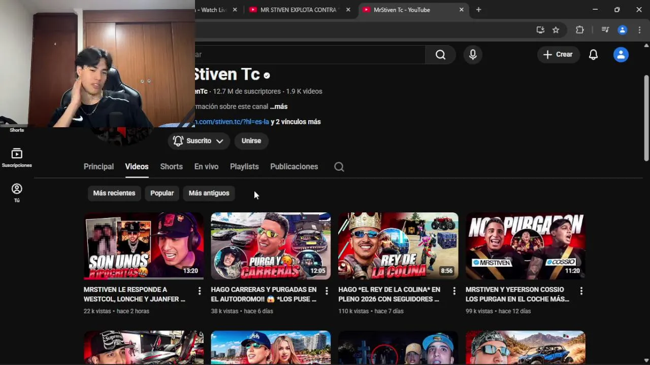Switch to Shorts channel tab
Image resolution: width=650 pixels, height=365 pixels.
coord(171,167)
